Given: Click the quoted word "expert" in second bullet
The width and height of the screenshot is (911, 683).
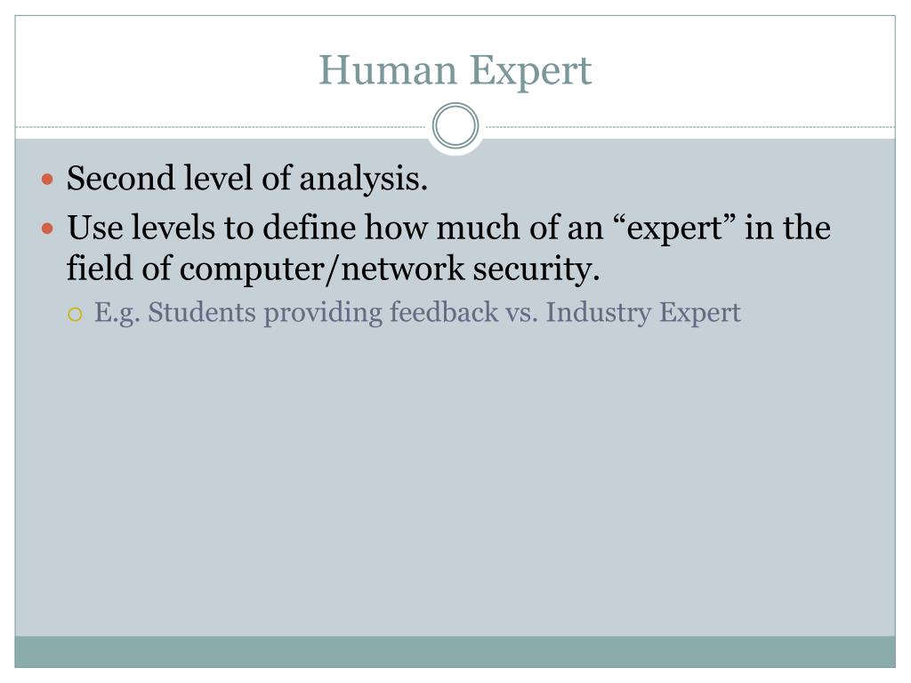Looking at the screenshot, I should tap(674, 228).
